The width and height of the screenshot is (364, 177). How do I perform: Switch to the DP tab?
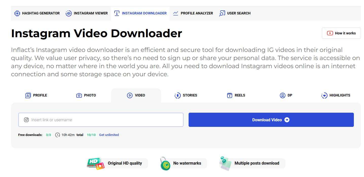pos(286,95)
